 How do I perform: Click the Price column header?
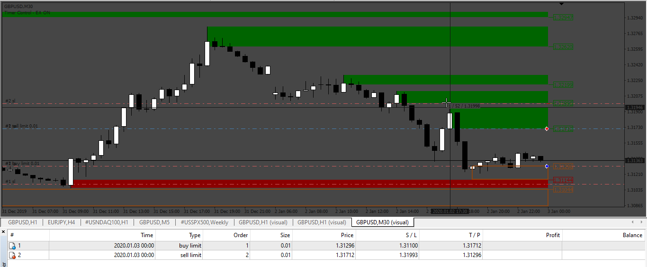pyautogui.click(x=324, y=235)
